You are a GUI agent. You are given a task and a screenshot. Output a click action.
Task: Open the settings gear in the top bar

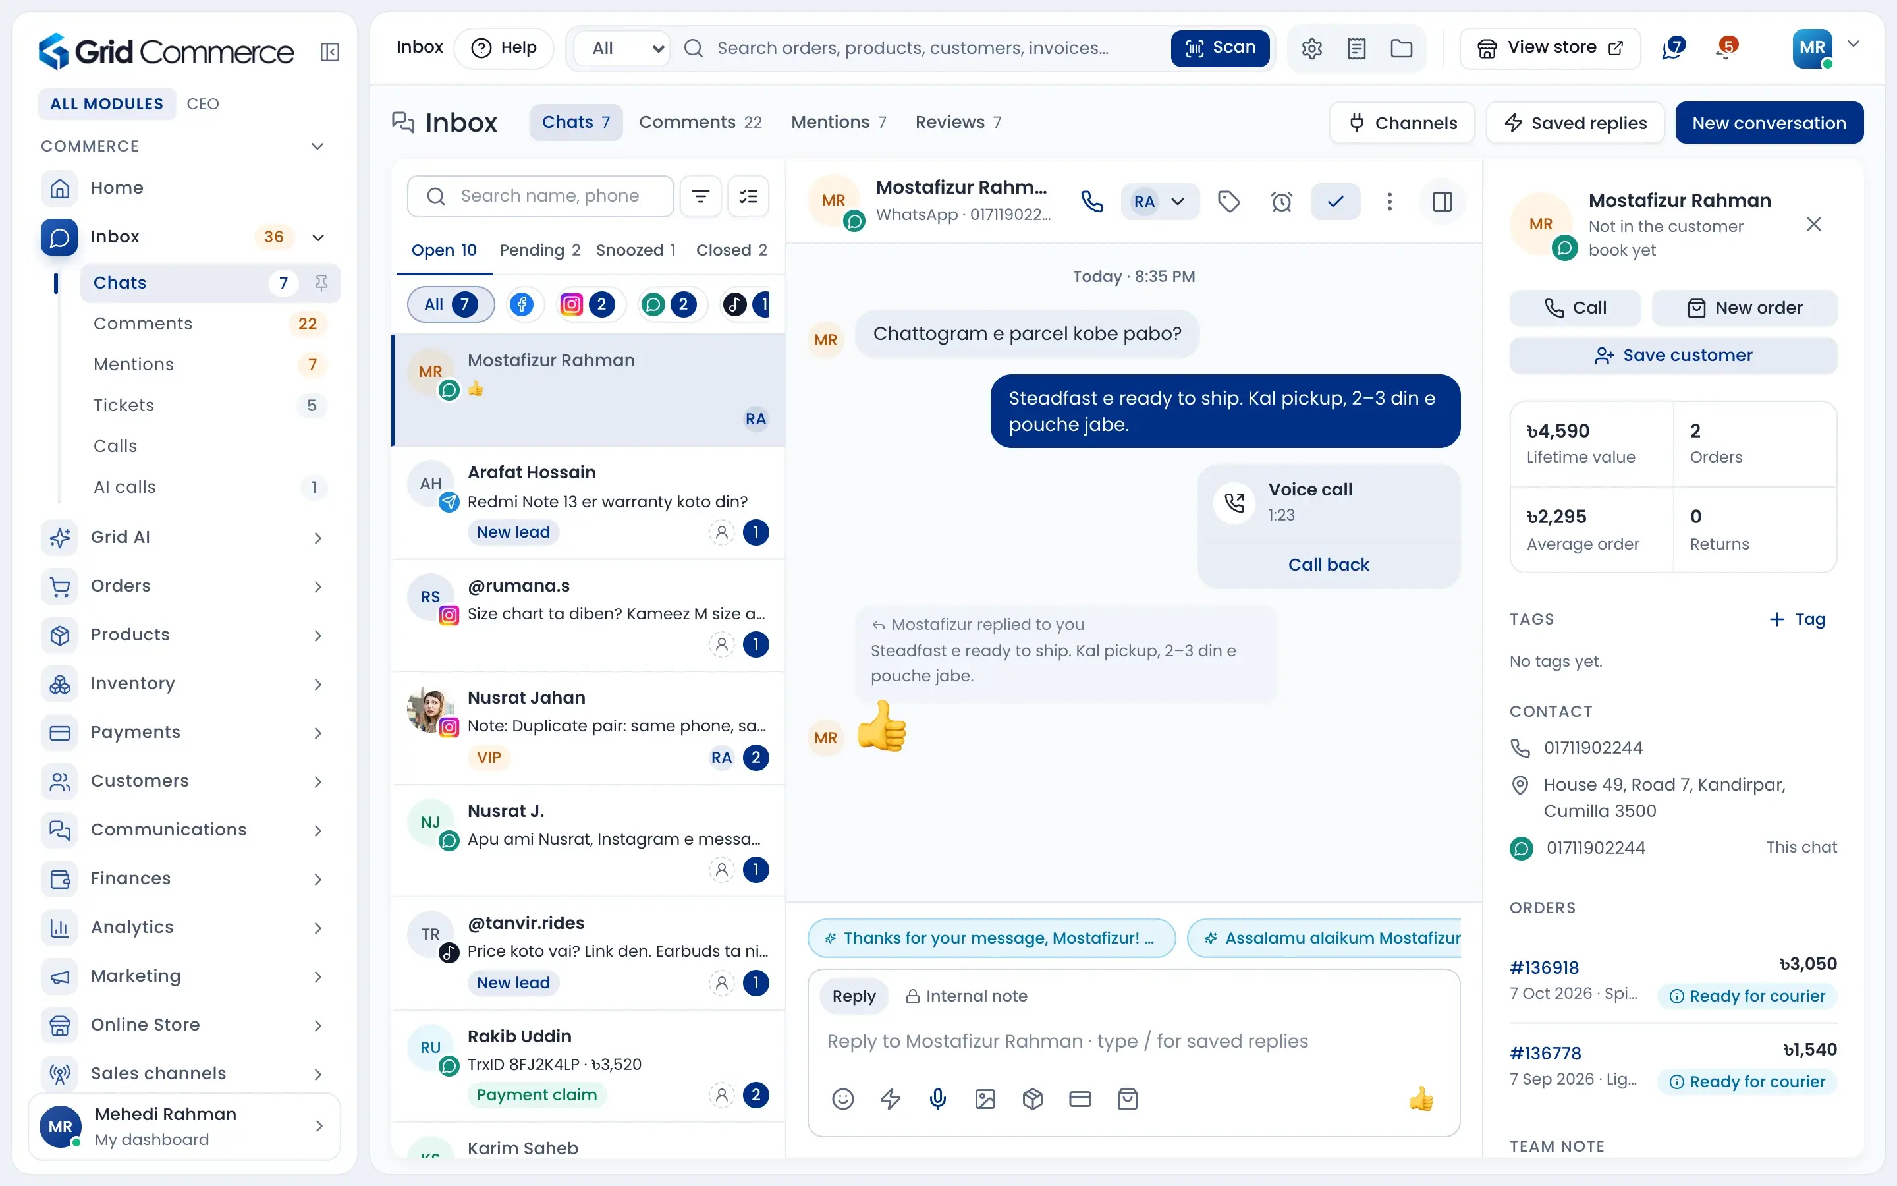click(x=1311, y=49)
